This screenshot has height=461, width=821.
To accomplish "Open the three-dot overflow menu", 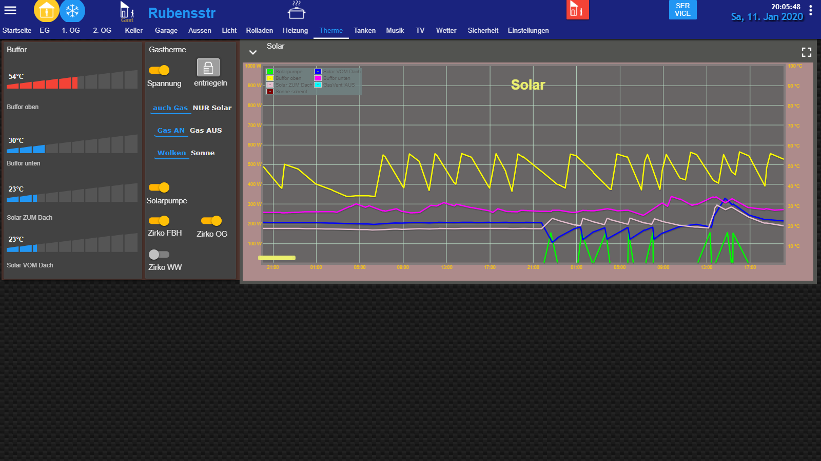I will [x=811, y=10].
